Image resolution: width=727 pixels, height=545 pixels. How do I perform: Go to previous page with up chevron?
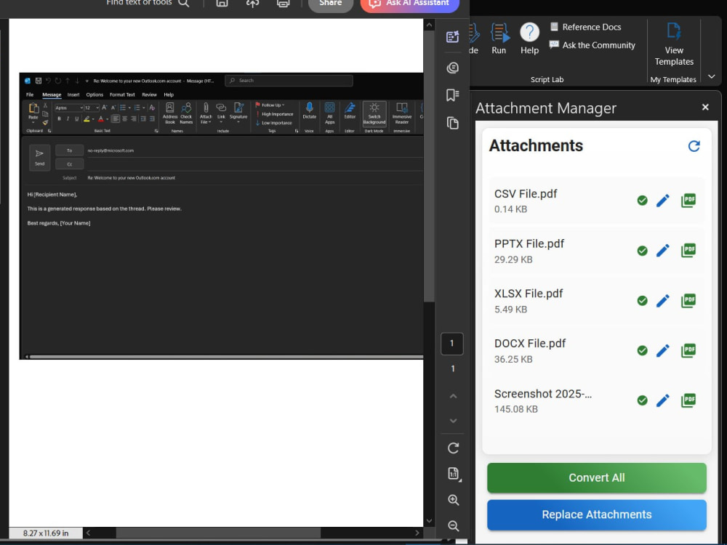[454, 396]
